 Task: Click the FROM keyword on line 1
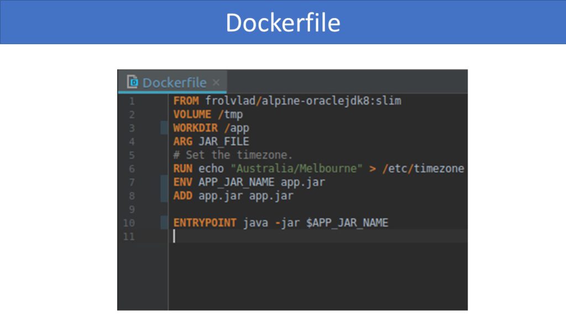(x=186, y=101)
